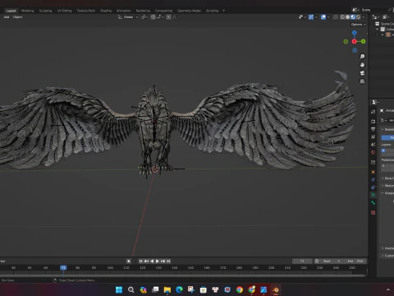Screen dimensions: 394x296
Task: Expand the gizmo options dropdown arrow
Action: [x=316, y=17]
